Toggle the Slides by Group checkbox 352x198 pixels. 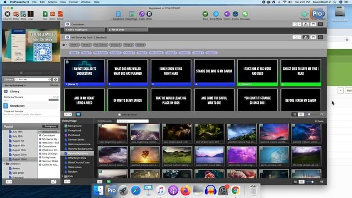click(x=119, y=114)
